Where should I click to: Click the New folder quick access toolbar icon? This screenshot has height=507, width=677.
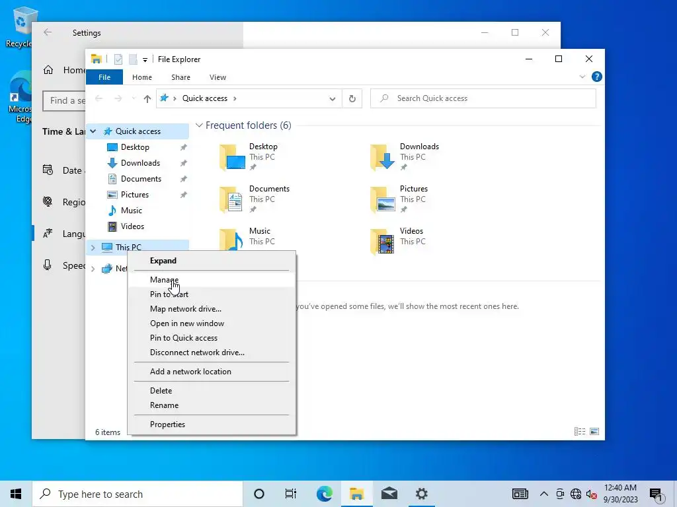coord(133,59)
